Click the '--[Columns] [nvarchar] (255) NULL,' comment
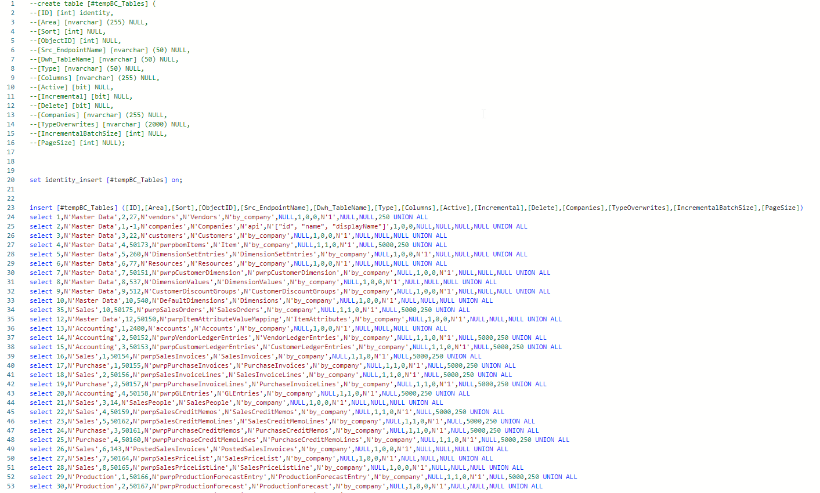 click(95, 78)
